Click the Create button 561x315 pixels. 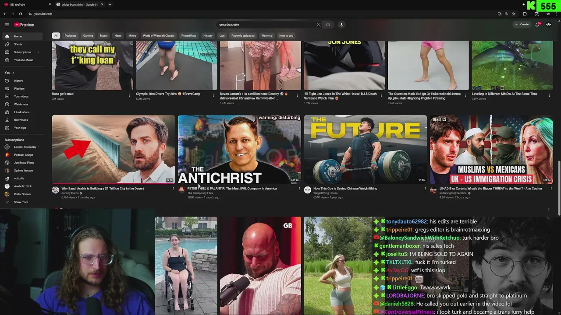(x=522, y=24)
